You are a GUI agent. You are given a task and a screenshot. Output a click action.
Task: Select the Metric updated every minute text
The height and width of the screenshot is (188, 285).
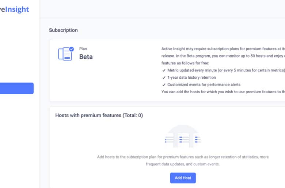[x=226, y=70]
